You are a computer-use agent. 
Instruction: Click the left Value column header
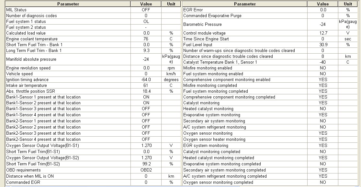point(146,4)
